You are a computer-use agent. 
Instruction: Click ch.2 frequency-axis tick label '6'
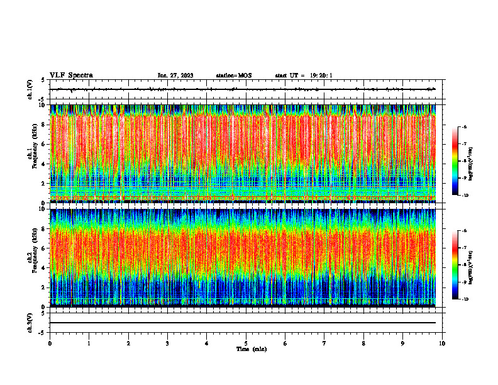point(44,248)
